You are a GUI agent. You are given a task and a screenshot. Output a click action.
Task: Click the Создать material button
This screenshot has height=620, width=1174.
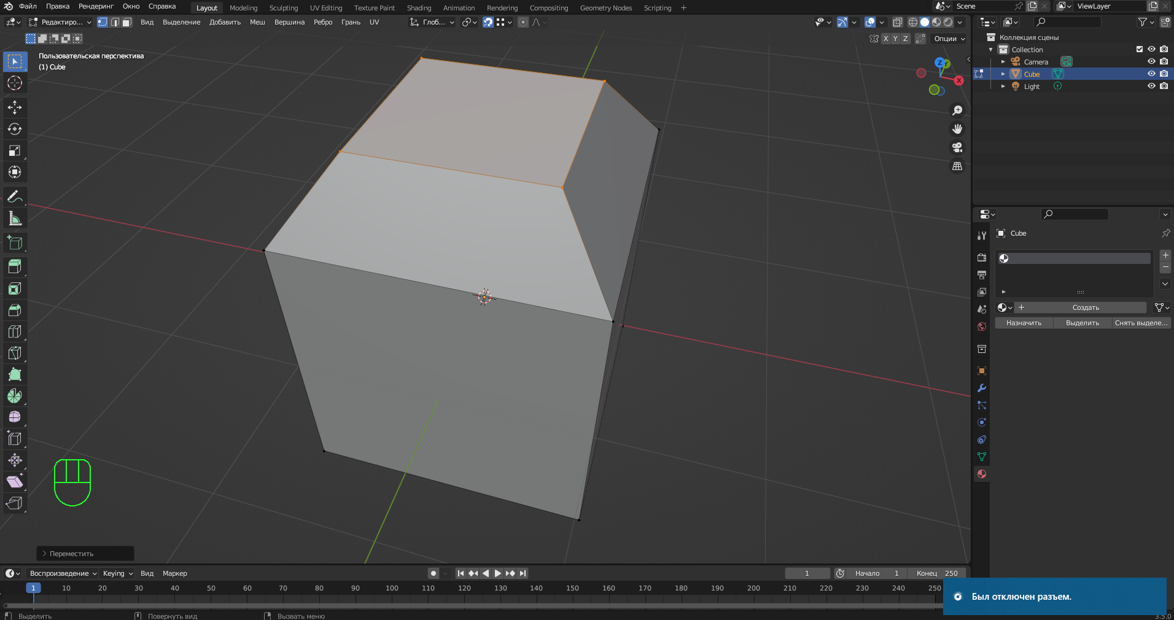[1085, 308]
